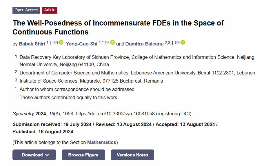This screenshot has height=166, width=273.
Task: Open the Browse Figure button
Action: (x=83, y=155)
